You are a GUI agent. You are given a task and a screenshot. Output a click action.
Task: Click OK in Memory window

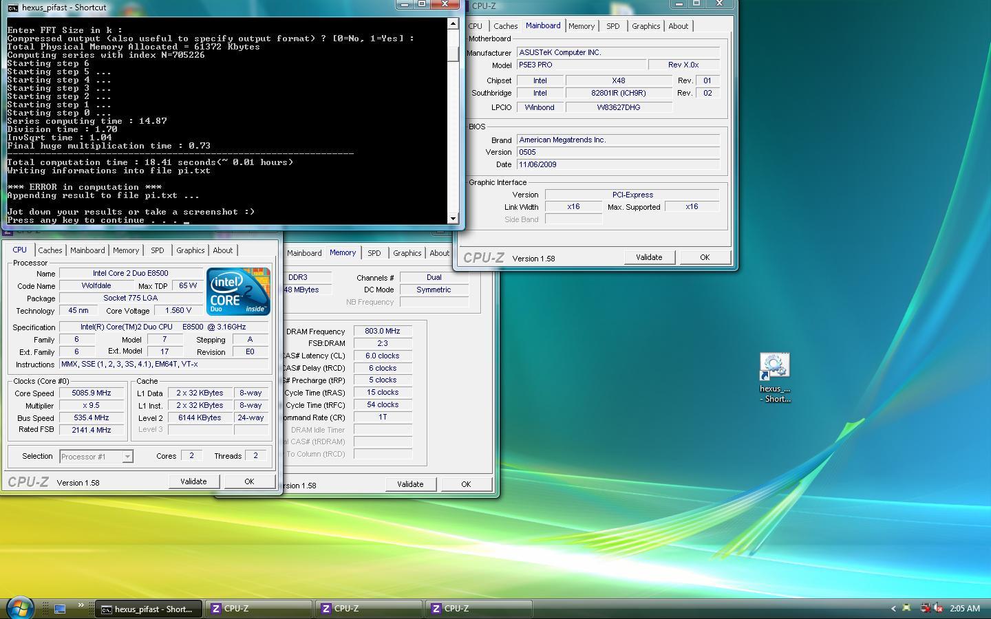point(466,484)
